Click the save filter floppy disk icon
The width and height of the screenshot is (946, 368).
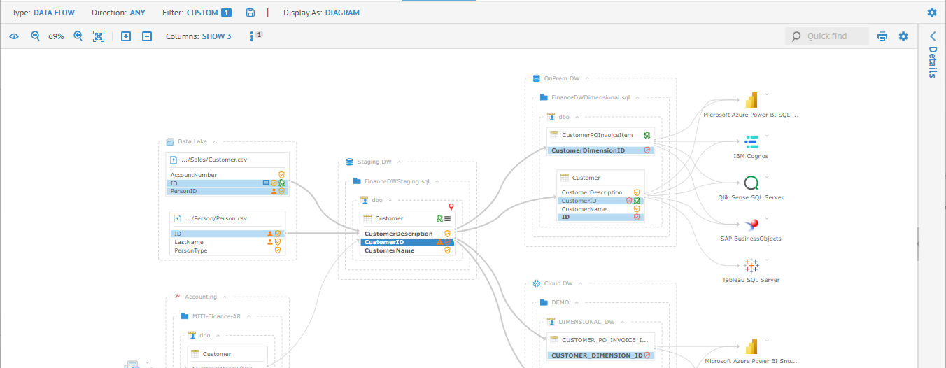[x=250, y=13]
